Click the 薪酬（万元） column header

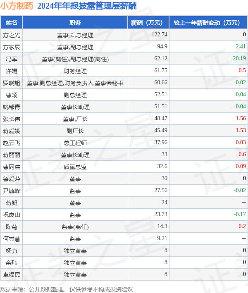pos(148,23)
